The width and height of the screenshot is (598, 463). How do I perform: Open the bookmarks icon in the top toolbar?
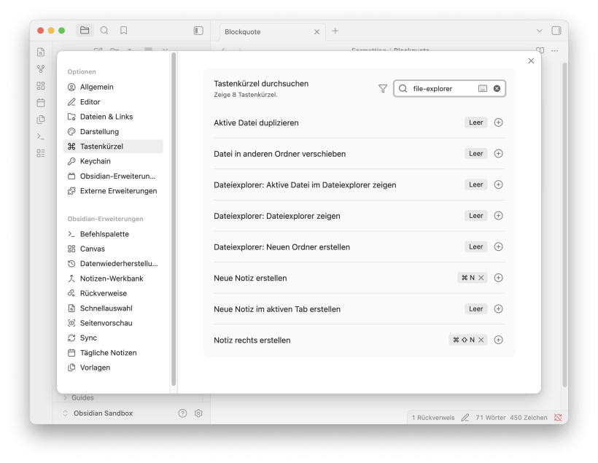tap(123, 31)
